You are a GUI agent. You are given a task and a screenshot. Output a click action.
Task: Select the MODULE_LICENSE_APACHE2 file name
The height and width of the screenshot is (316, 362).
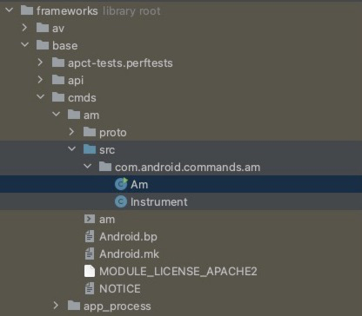178,272
